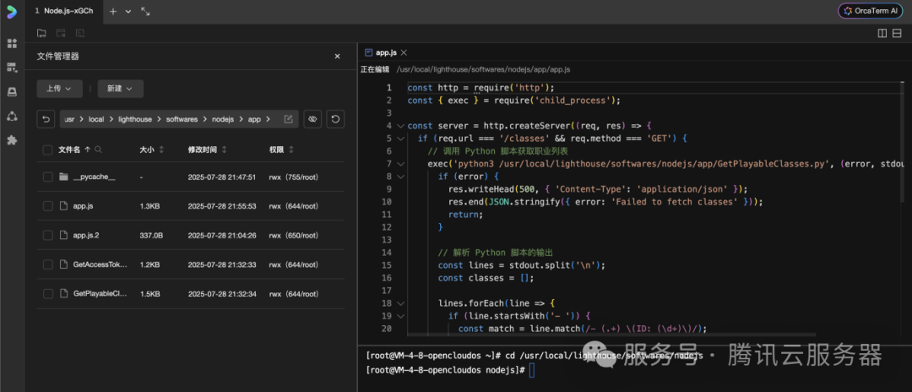Launch OrcaTerm AI assistant

pyautogui.click(x=870, y=11)
